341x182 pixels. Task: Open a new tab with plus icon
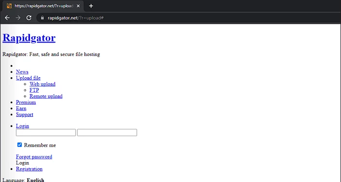point(91,6)
